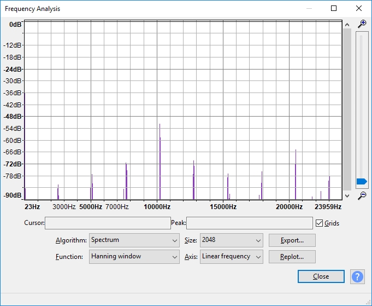Click the Close button at bottom
Image resolution: width=372 pixels, height=306 pixels.
point(321,276)
